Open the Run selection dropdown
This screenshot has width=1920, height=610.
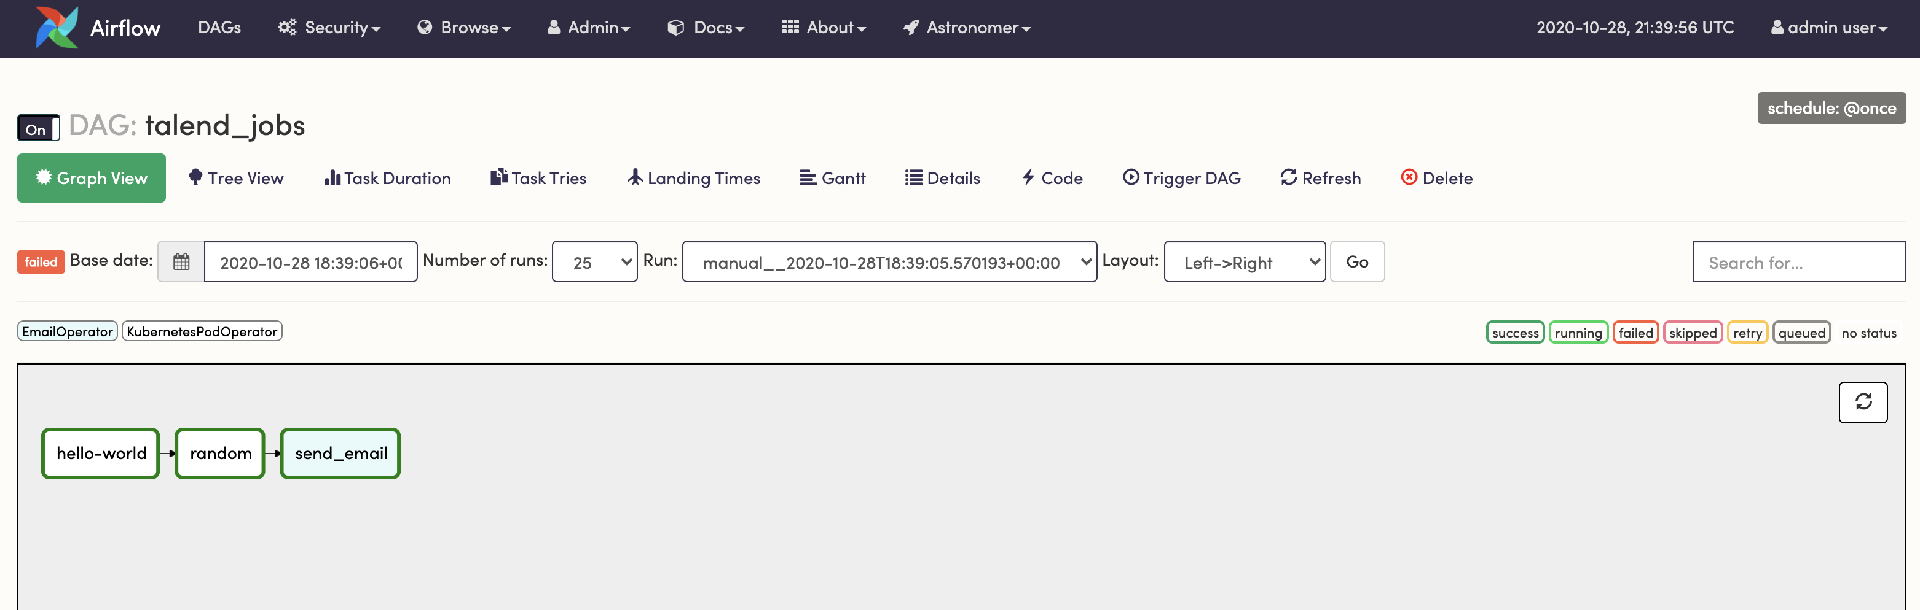889,261
